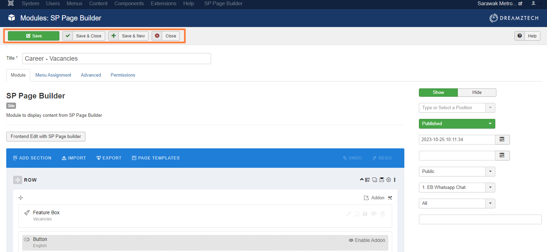Edit Feature Box with pencil icon
Screen dimensions: 547x252
pos(348,214)
